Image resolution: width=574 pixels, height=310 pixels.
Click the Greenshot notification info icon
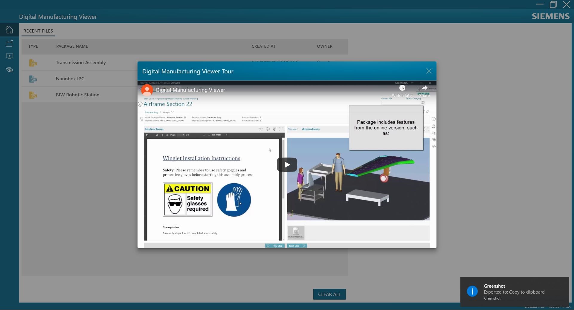pos(472,291)
